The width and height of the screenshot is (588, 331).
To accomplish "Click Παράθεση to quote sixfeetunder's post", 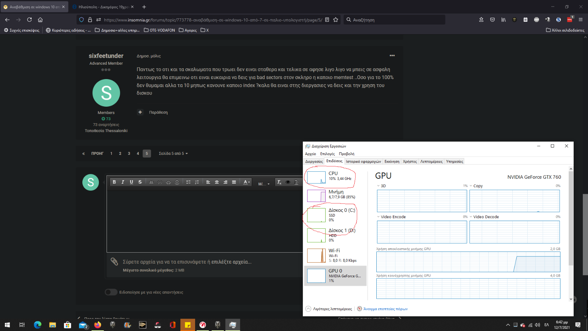I will click(158, 112).
